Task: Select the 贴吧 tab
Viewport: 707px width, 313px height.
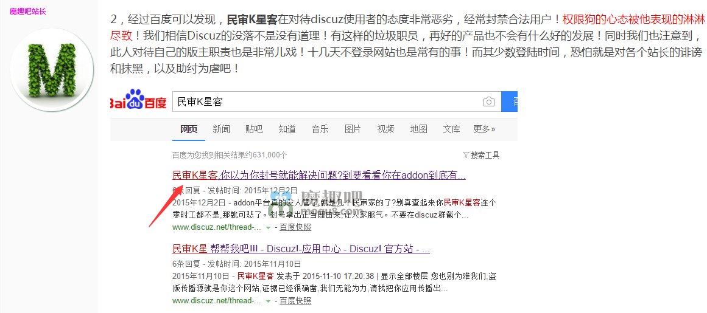Action: [x=254, y=129]
